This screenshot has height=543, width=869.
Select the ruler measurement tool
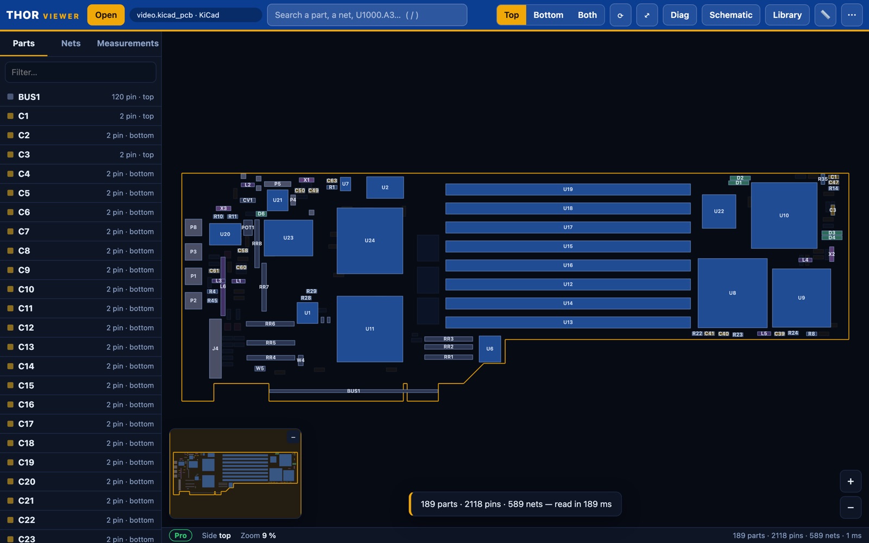tap(825, 15)
